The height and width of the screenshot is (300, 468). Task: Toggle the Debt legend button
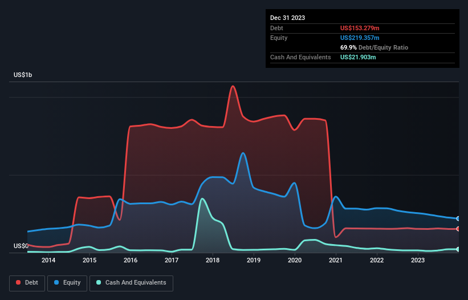point(27,283)
